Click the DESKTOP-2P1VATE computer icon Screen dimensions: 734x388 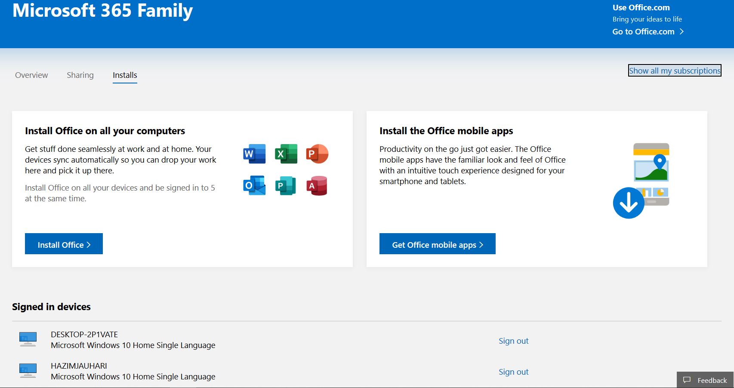[x=28, y=339]
